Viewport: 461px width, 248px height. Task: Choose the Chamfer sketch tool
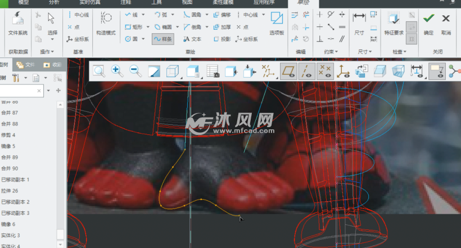(192, 27)
